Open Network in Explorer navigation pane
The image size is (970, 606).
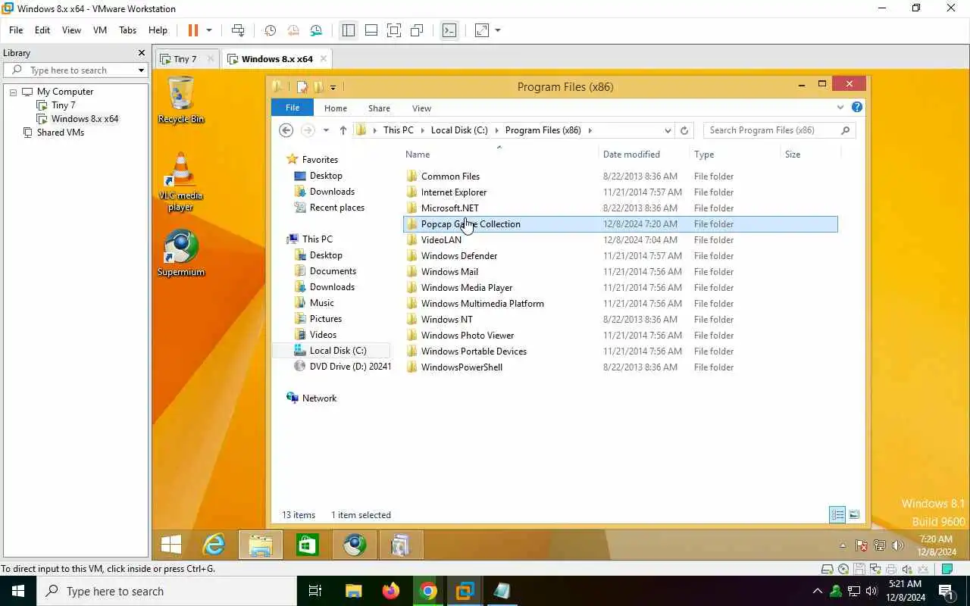click(x=319, y=398)
